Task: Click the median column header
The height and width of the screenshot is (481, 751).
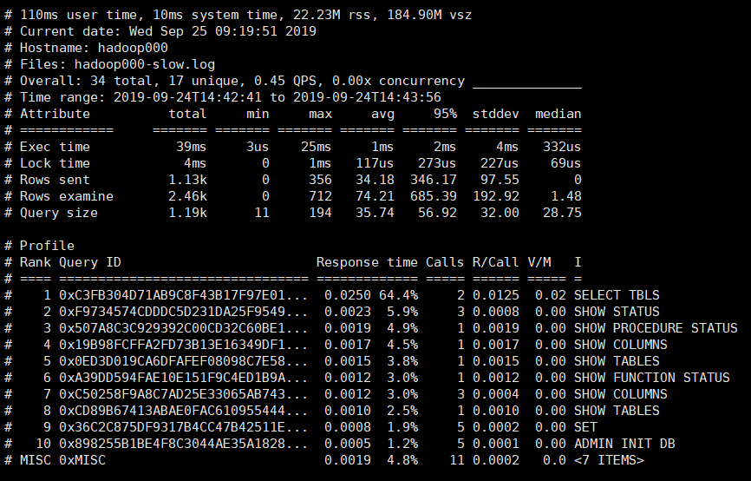Action: [x=558, y=114]
